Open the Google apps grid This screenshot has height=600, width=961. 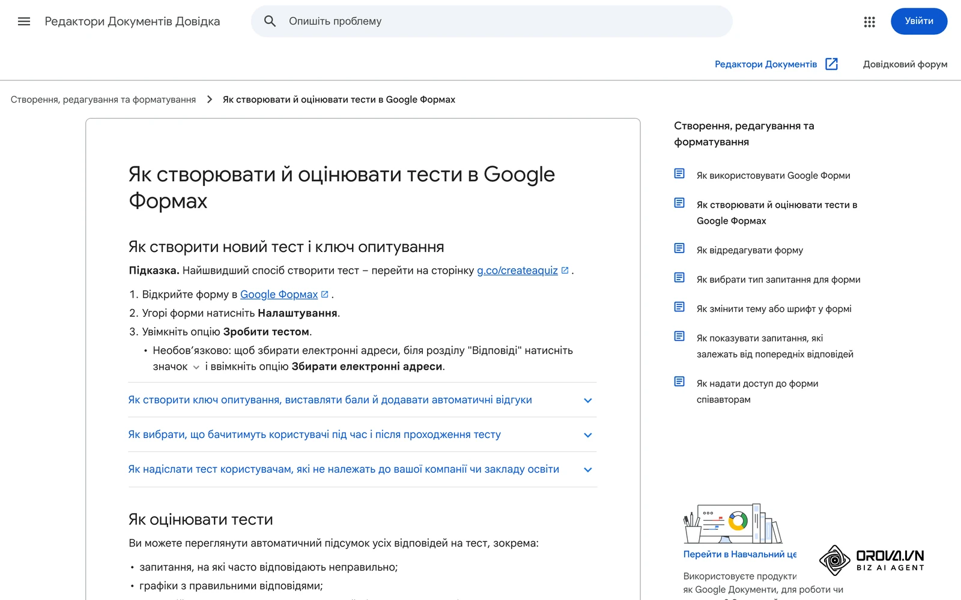click(869, 22)
